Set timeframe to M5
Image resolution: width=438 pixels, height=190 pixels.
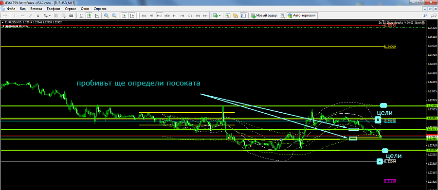[x=151, y=16]
